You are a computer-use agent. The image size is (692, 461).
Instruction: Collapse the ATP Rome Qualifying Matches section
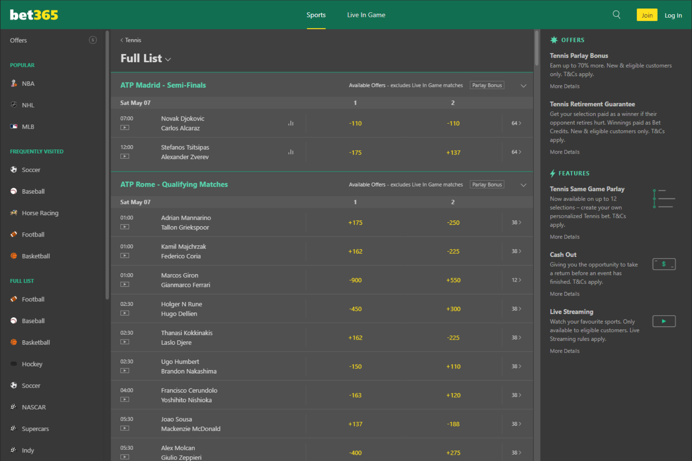tap(523, 185)
